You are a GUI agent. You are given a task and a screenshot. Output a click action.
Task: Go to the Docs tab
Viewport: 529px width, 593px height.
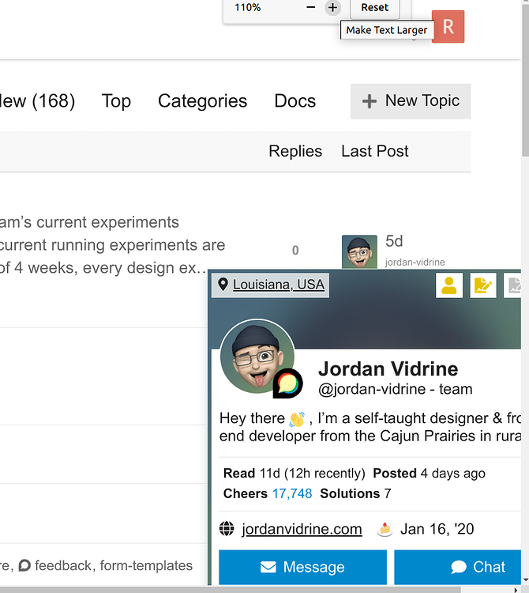click(x=295, y=101)
